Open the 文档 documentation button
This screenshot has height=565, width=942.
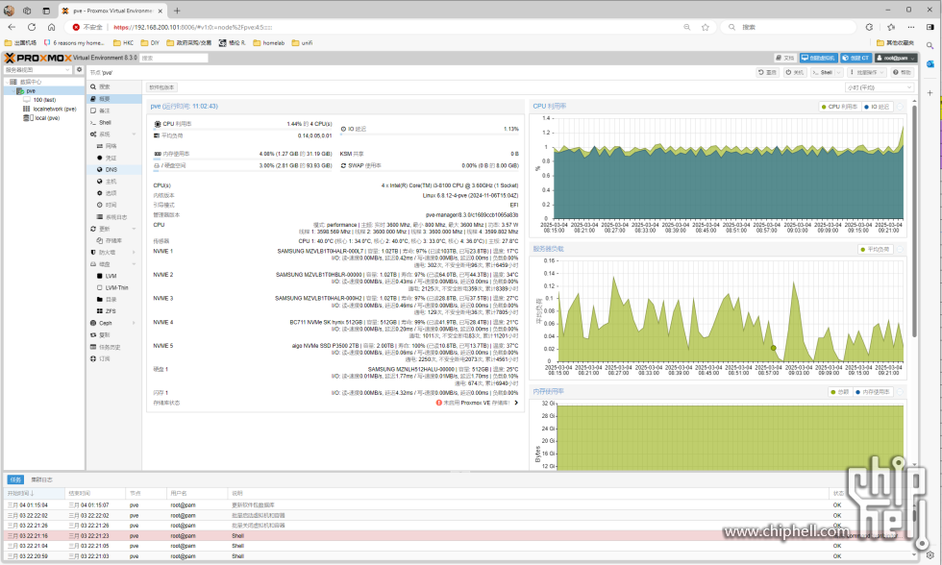[x=786, y=59]
